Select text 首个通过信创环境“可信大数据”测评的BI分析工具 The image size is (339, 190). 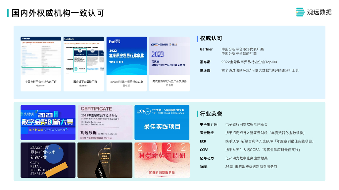click(260, 71)
